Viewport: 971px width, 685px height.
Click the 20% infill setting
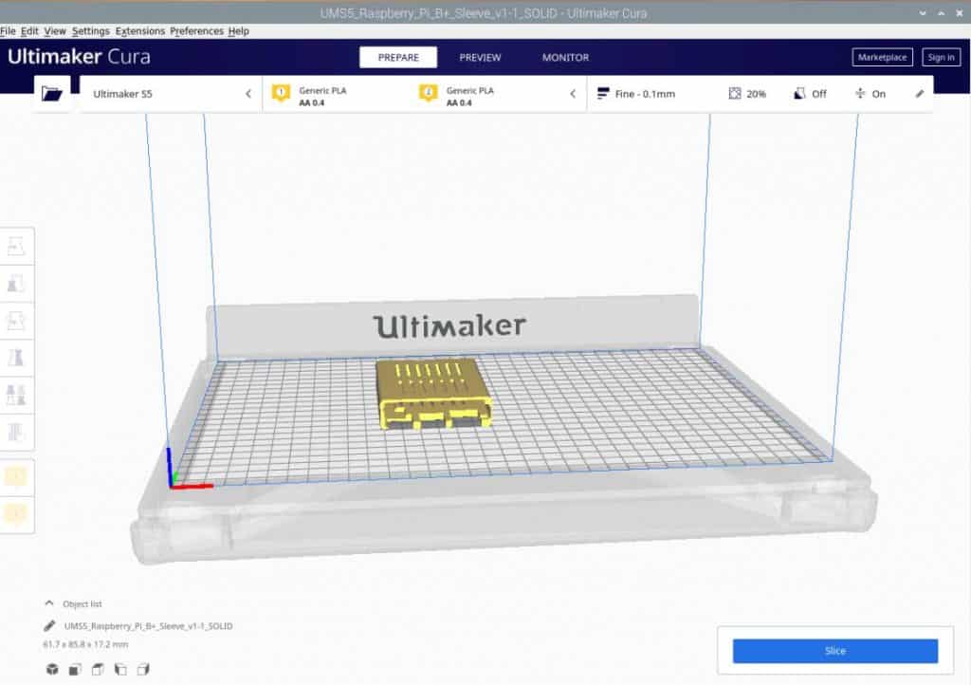(x=747, y=94)
